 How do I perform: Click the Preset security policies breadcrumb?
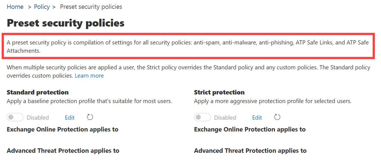coord(91,7)
